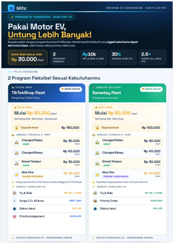The image size is (173, 243).
Task: Click the star icon next to TikTokShop Alva One
Action: click(17, 175)
